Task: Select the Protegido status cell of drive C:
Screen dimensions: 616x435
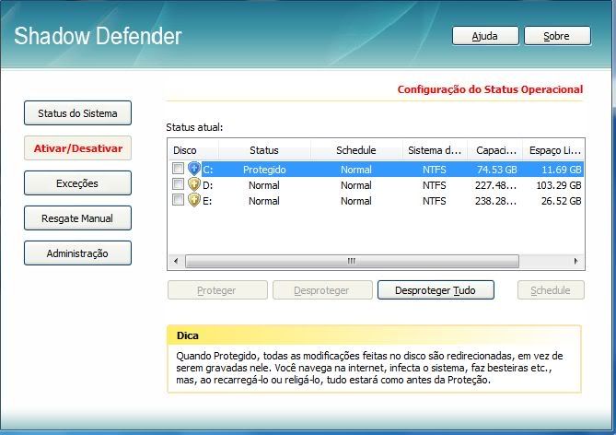Action: pos(264,170)
